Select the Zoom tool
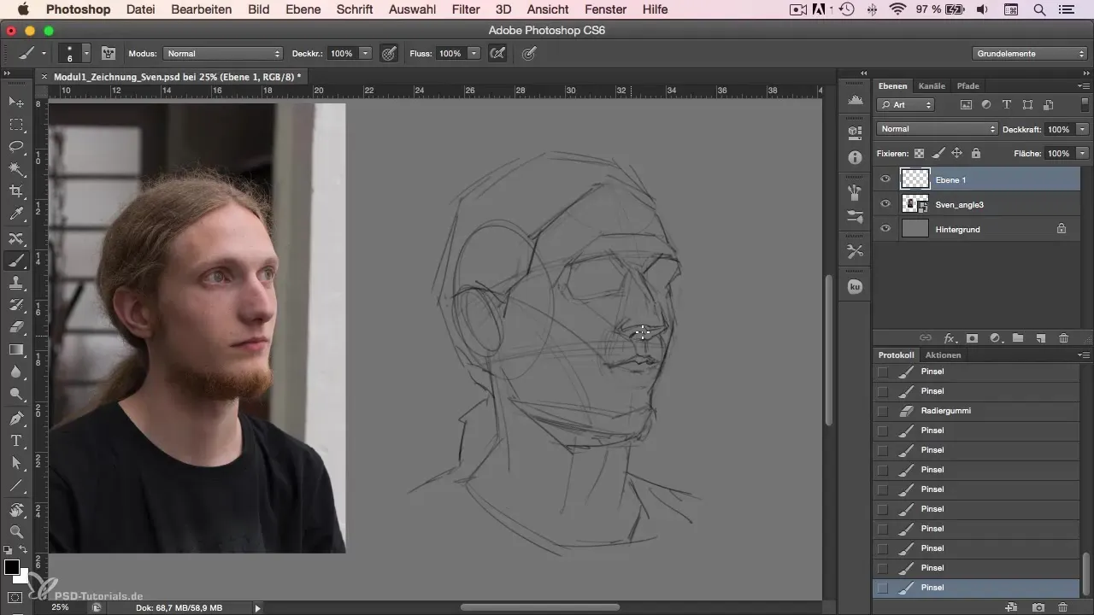The height and width of the screenshot is (615, 1094). 15,532
